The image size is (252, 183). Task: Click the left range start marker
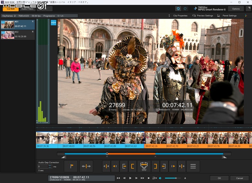[x=64, y=157]
